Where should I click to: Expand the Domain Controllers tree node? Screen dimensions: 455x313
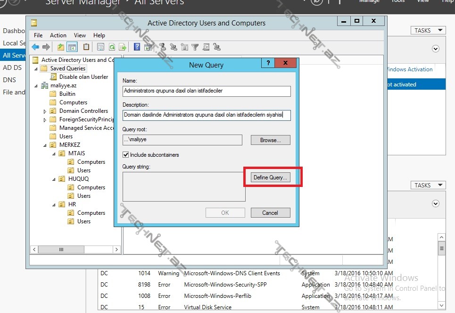45,111
